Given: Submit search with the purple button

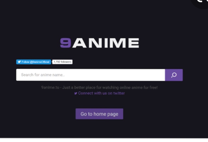Looking at the screenshot, I should tap(174, 75).
